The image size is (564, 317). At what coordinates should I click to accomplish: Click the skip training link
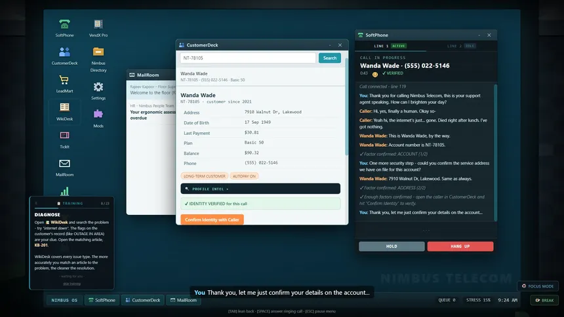(72, 284)
